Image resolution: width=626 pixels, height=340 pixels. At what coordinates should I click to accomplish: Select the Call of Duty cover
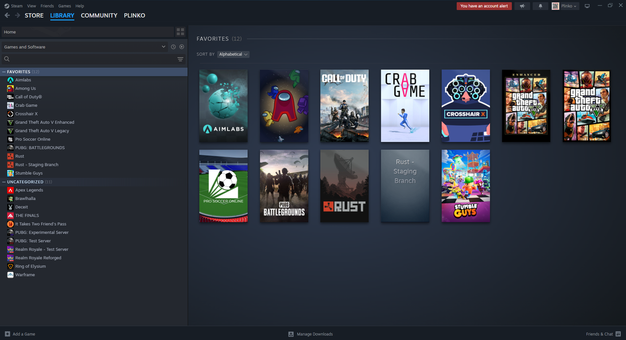coord(344,106)
